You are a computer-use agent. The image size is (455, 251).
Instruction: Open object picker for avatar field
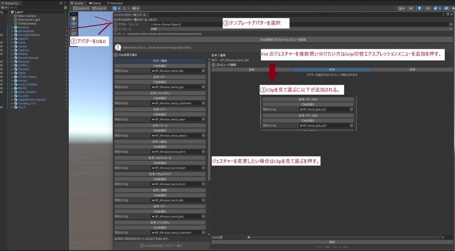(451, 24)
